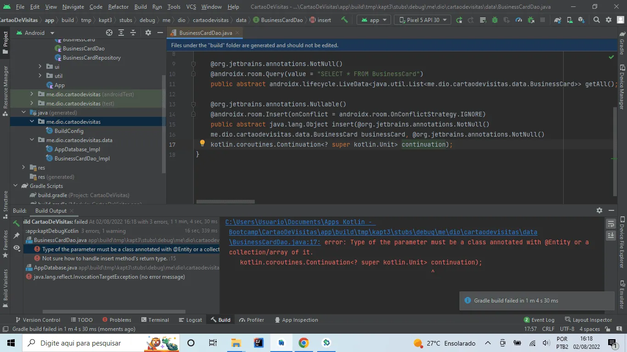Open the Terminal tool window tab
Screen dimensions: 627x352
point(155,320)
